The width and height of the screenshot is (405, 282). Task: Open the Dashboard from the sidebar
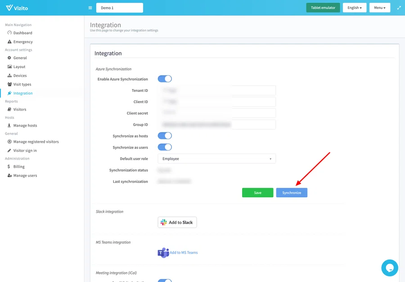tap(20, 32)
